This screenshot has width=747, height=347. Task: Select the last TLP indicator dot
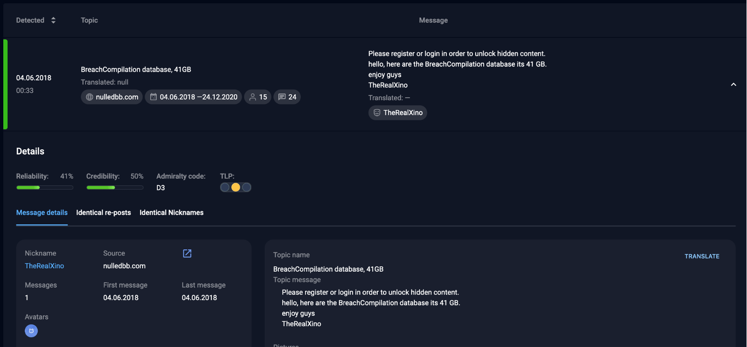246,187
